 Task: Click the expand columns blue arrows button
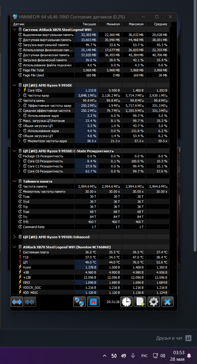tap(17, 302)
